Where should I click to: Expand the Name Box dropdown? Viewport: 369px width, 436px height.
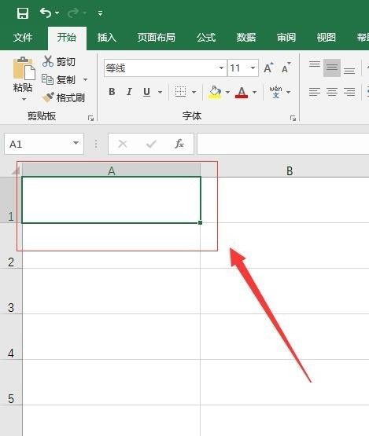coord(76,143)
